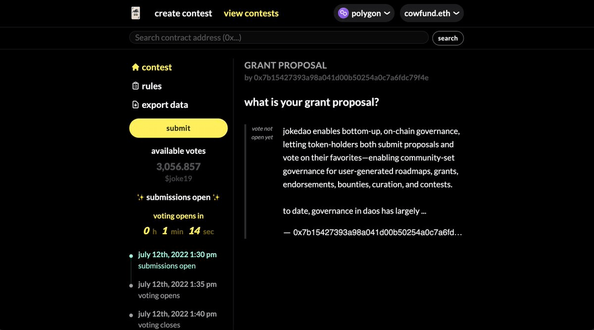The width and height of the screenshot is (594, 330).
Task: Click the polygon network purple icon
Action: pyautogui.click(x=343, y=13)
